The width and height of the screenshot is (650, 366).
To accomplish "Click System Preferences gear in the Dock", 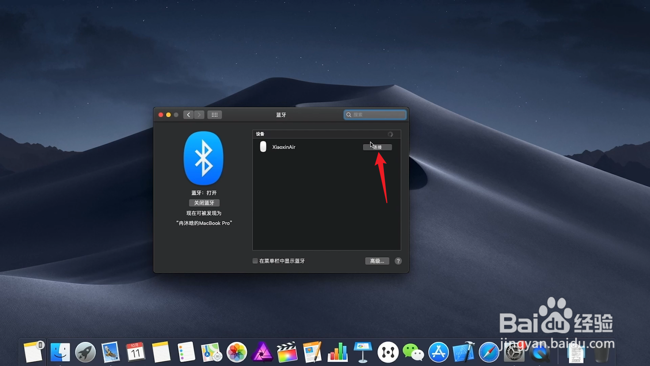I will click(x=514, y=353).
